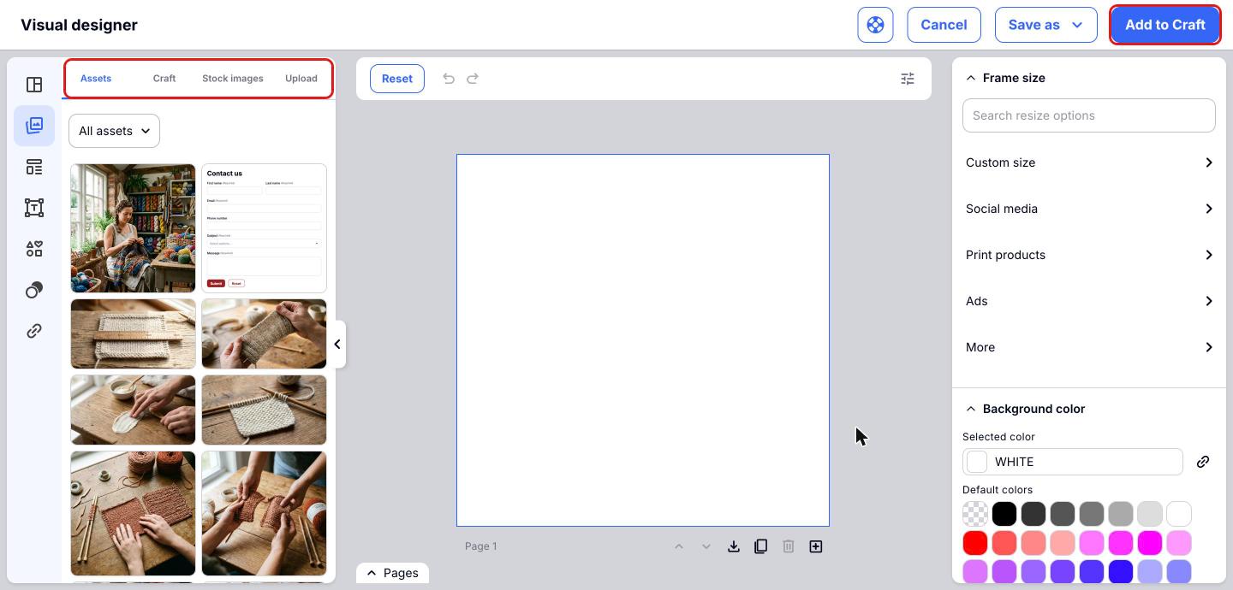Image resolution: width=1233 pixels, height=590 pixels.
Task: Click the help lifebuoy icon
Action: click(875, 25)
